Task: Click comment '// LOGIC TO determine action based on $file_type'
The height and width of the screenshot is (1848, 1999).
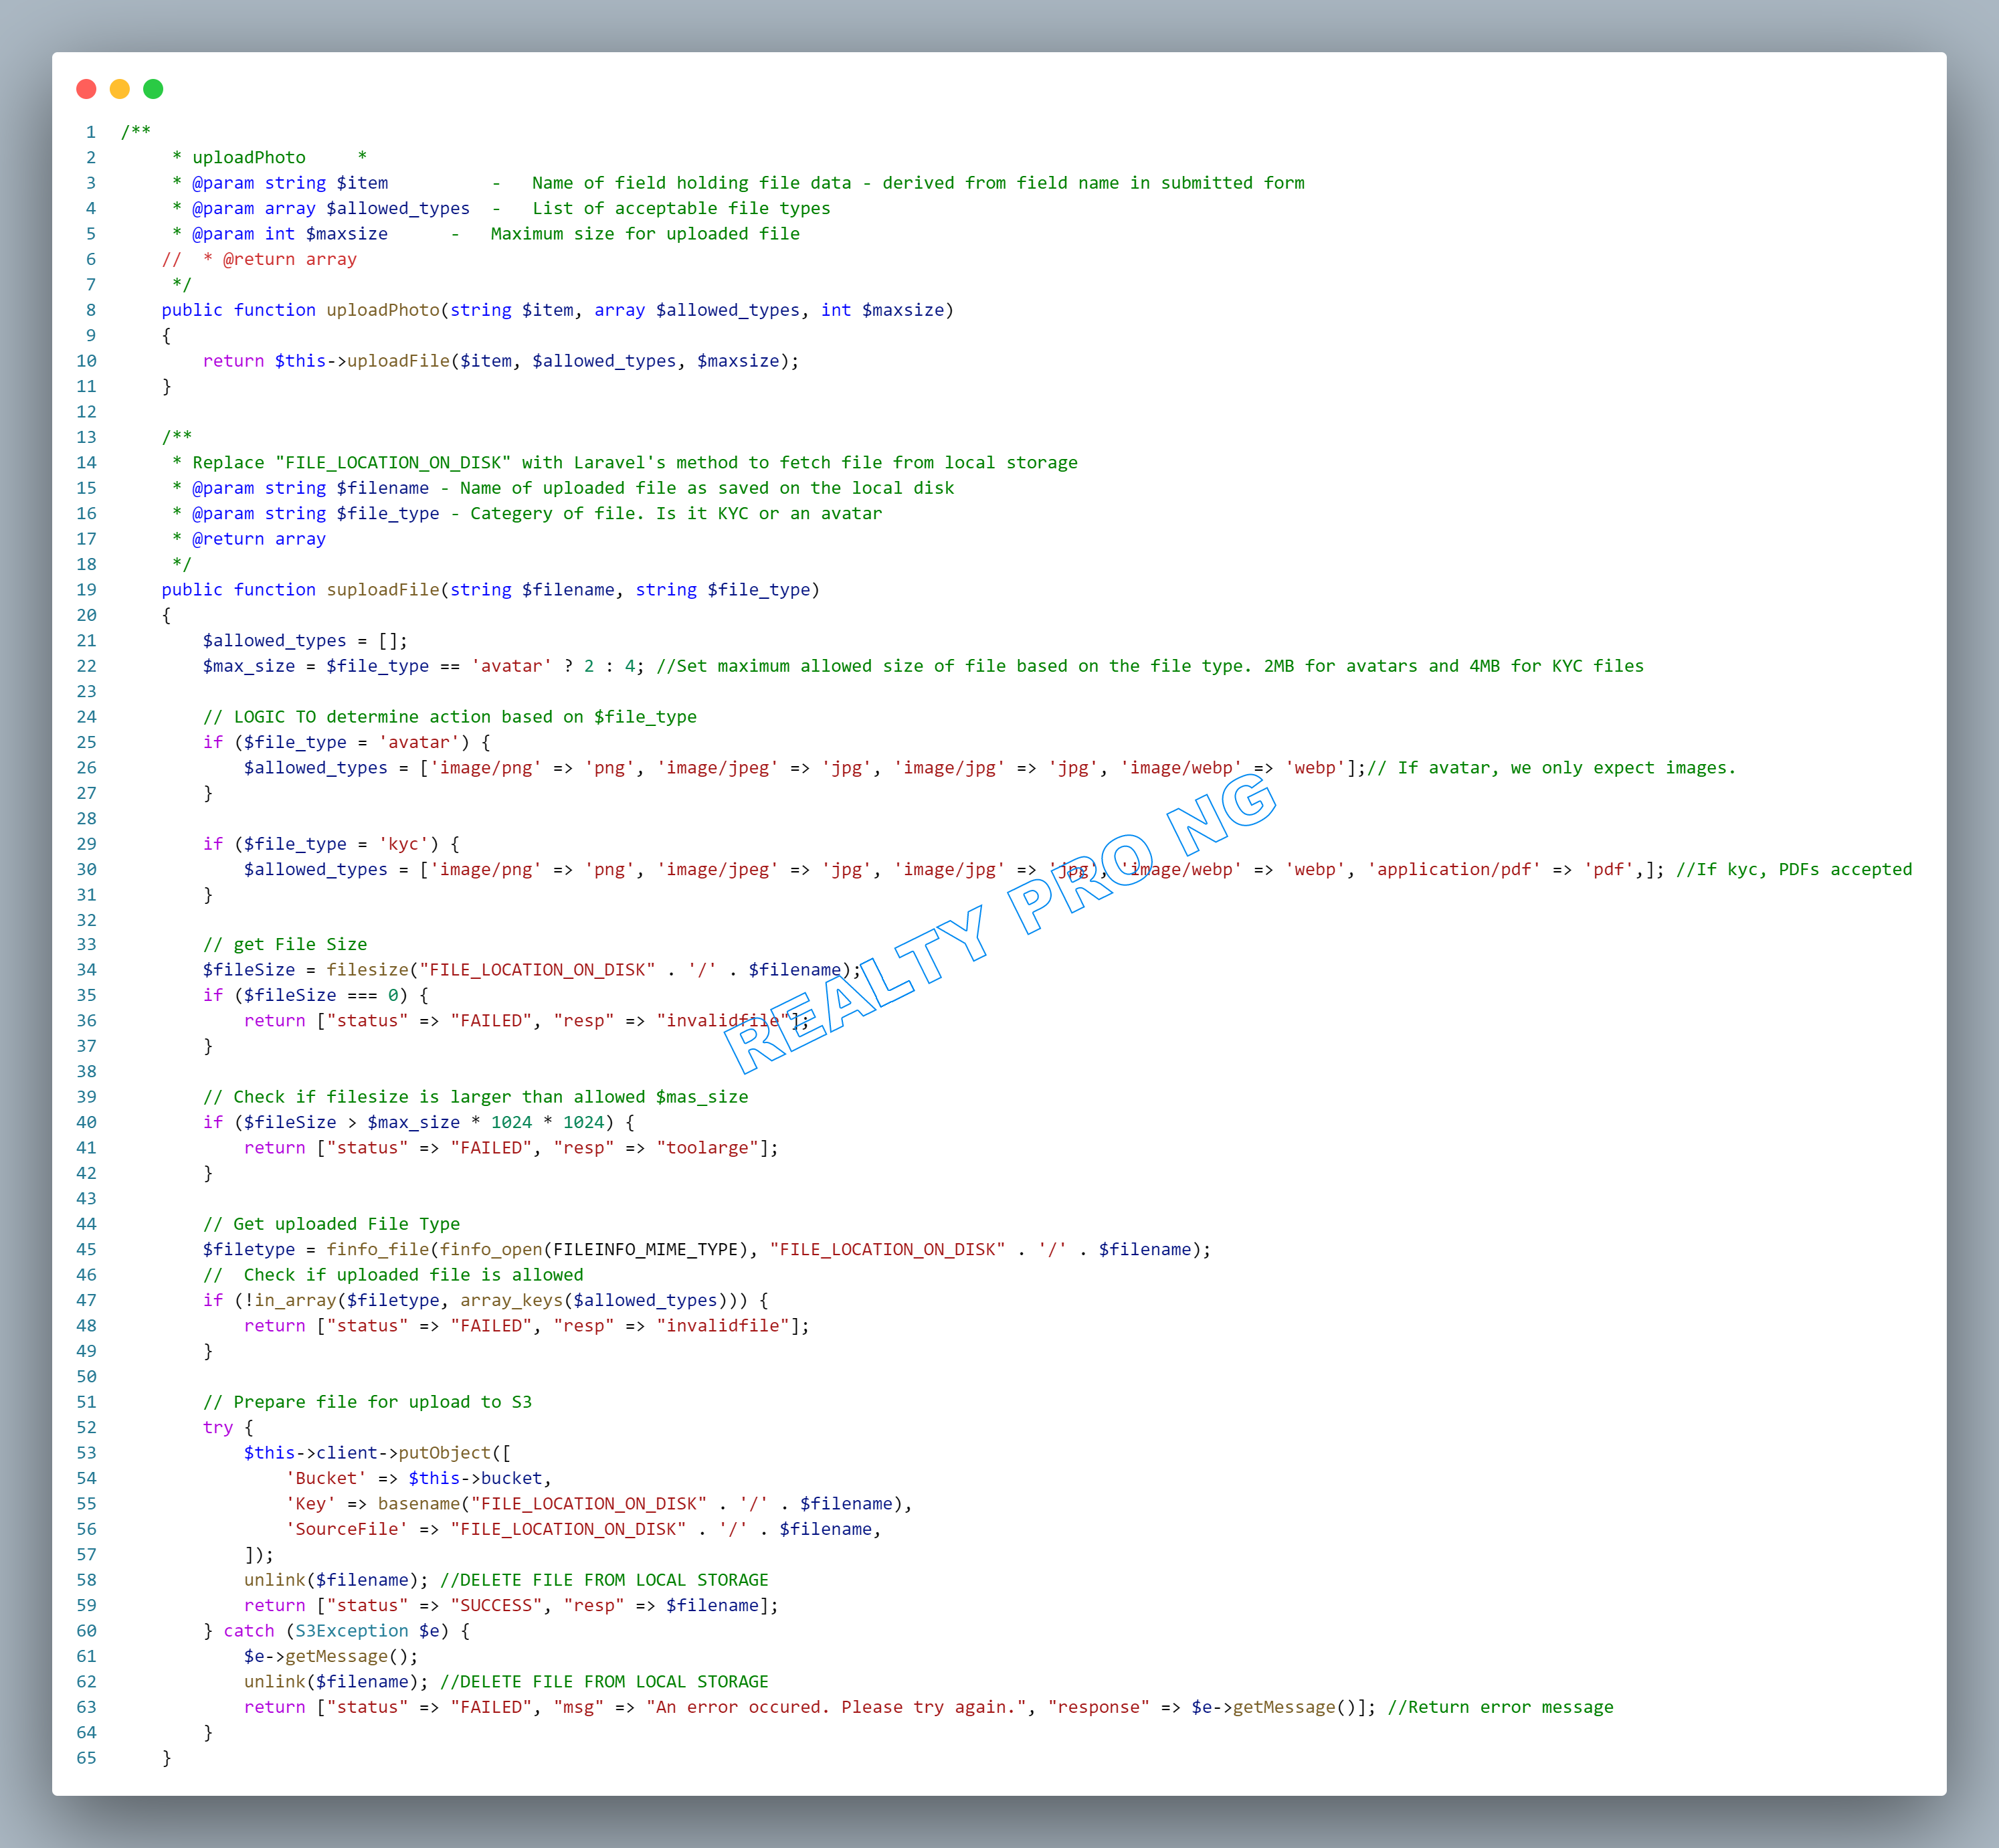Action: pyautogui.click(x=450, y=717)
